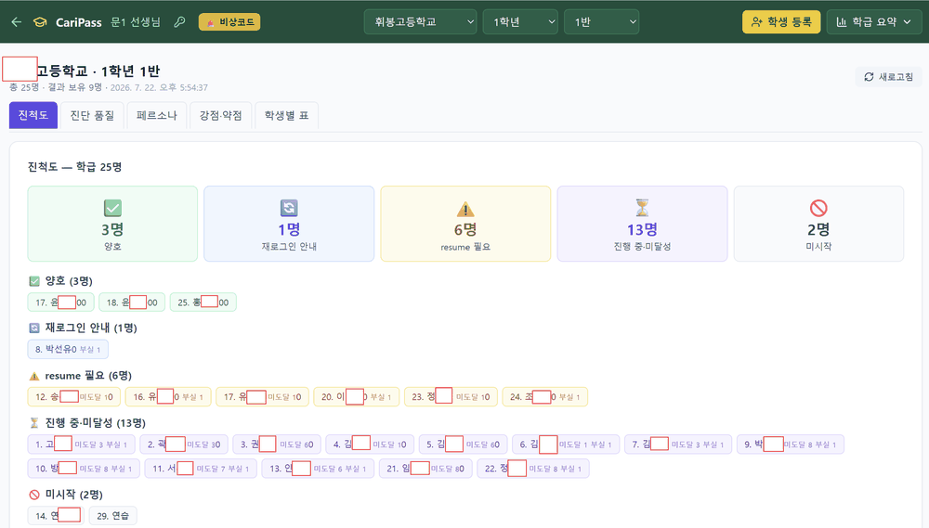Open student chip 3 with 미도달 60
The height and width of the screenshot is (528, 929).
click(277, 444)
